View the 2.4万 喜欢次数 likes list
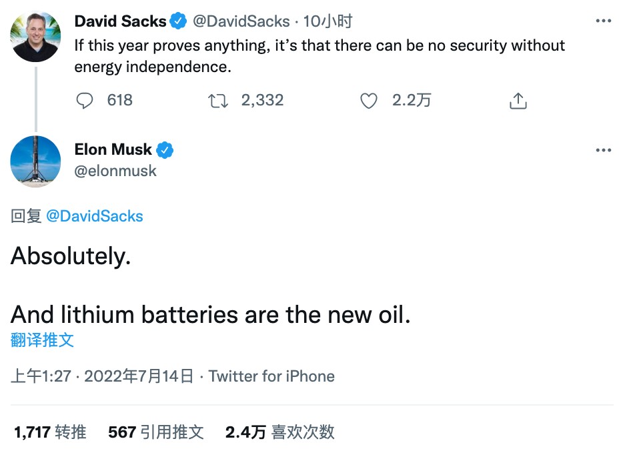This screenshot has height=455, width=627. point(279,432)
